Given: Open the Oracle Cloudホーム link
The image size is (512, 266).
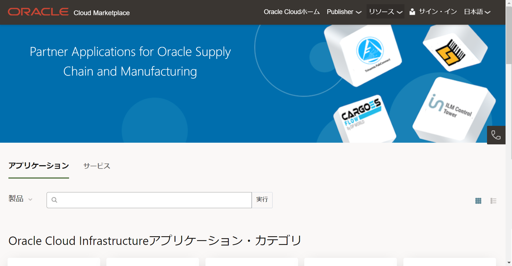Looking at the screenshot, I should (x=291, y=12).
